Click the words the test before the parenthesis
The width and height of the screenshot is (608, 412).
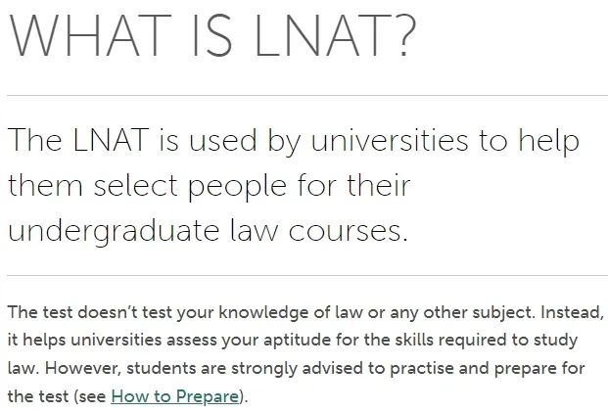pyautogui.click(x=38, y=396)
